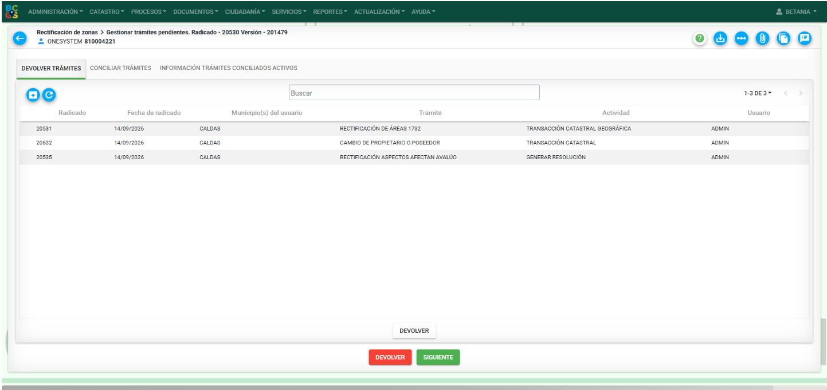Viewport: 827px width, 390px height.
Task: Open the workflow icon with three connected dots
Action: pos(742,38)
